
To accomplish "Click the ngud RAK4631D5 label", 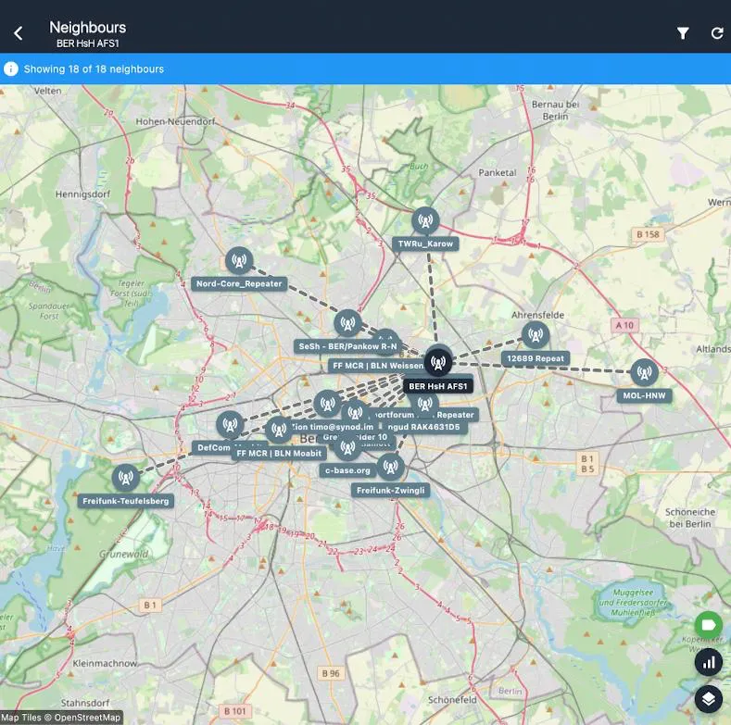I will (423, 427).
